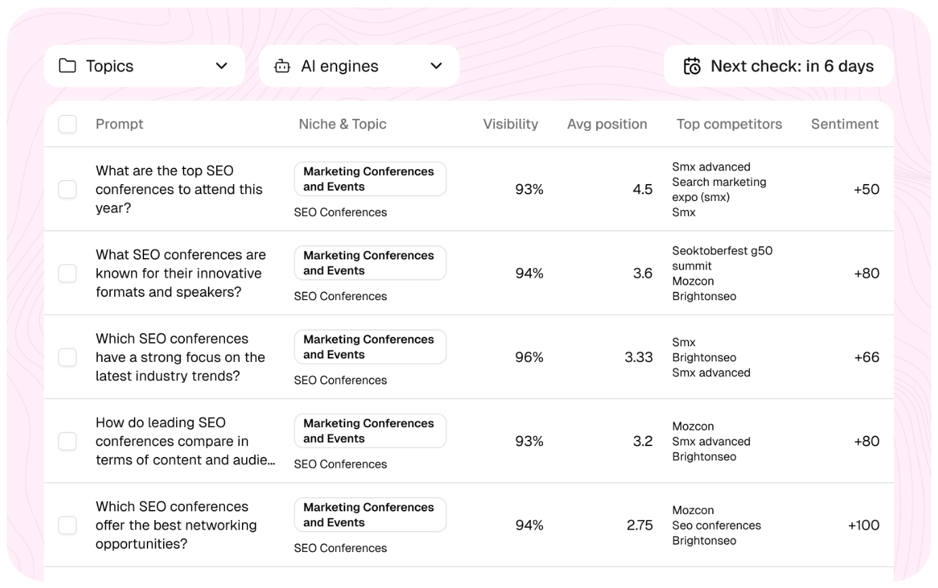Open prompt about content and audience comparison

click(x=185, y=441)
